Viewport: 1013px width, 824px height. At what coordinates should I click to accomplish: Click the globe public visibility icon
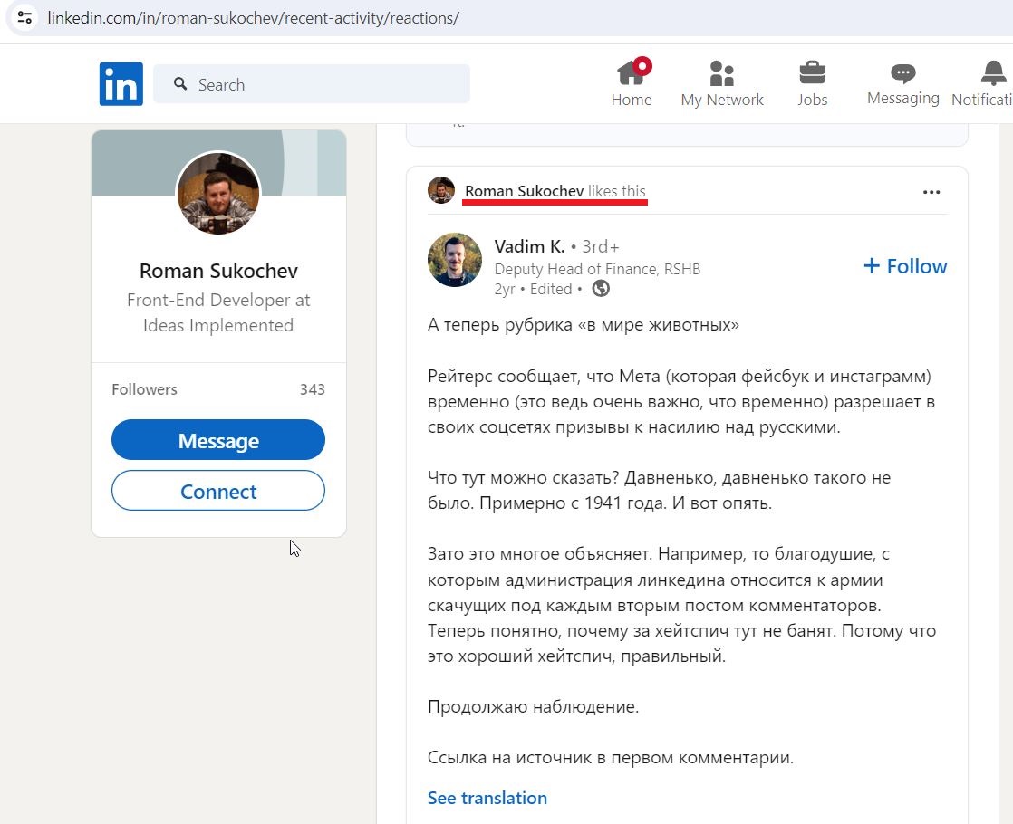coord(601,288)
